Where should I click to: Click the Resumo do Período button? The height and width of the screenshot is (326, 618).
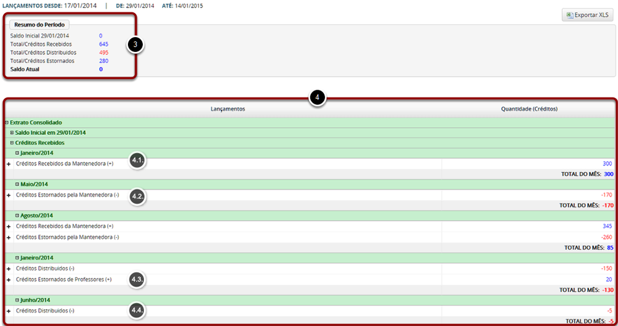(x=40, y=25)
